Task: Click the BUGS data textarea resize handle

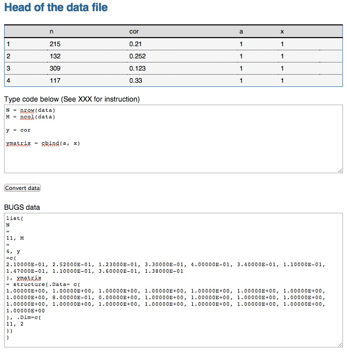Action: [340, 345]
